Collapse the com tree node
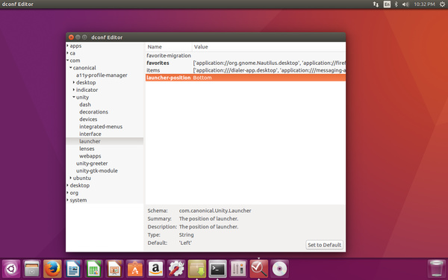This screenshot has width=448, height=280. pos(68,60)
